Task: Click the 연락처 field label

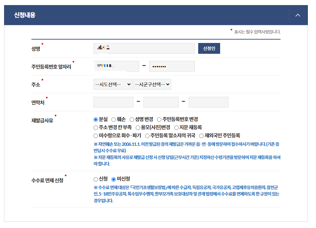Action: 38,102
